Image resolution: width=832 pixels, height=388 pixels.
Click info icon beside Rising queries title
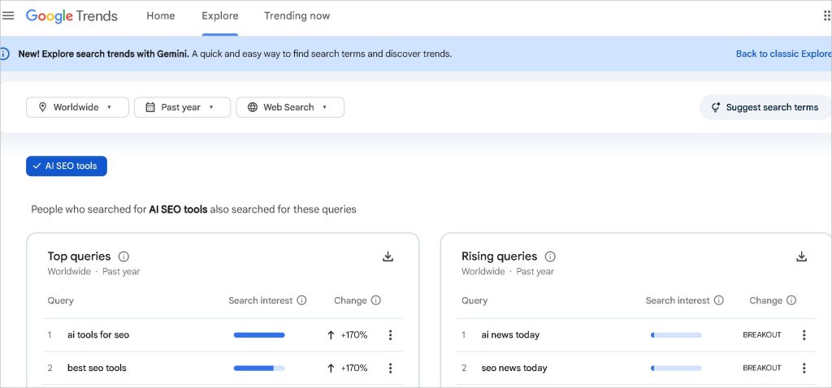[x=550, y=257]
